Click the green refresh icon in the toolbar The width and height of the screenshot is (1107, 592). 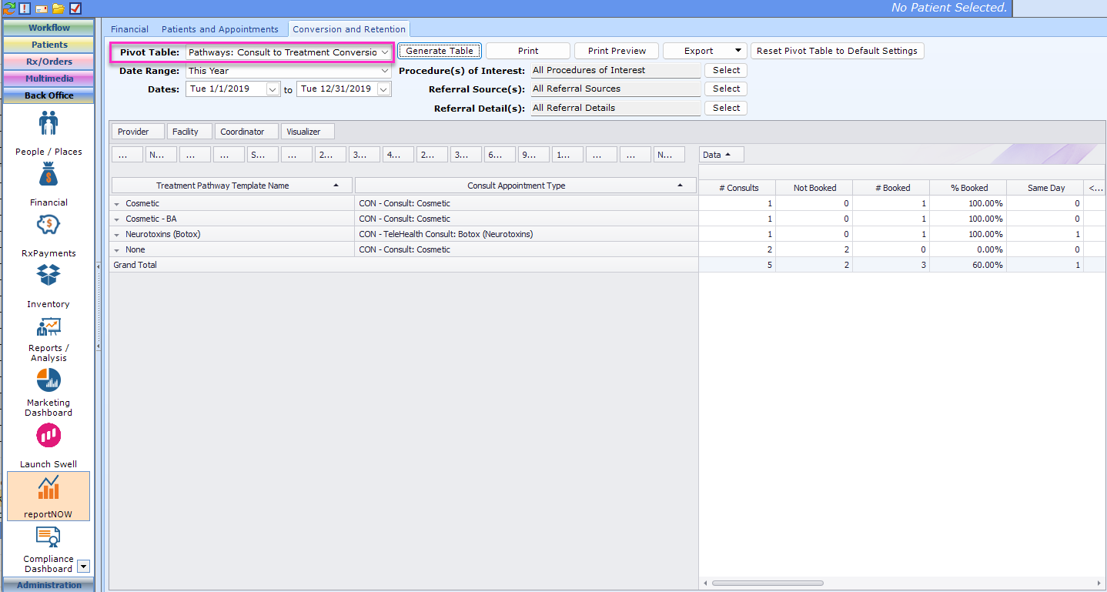click(x=8, y=7)
